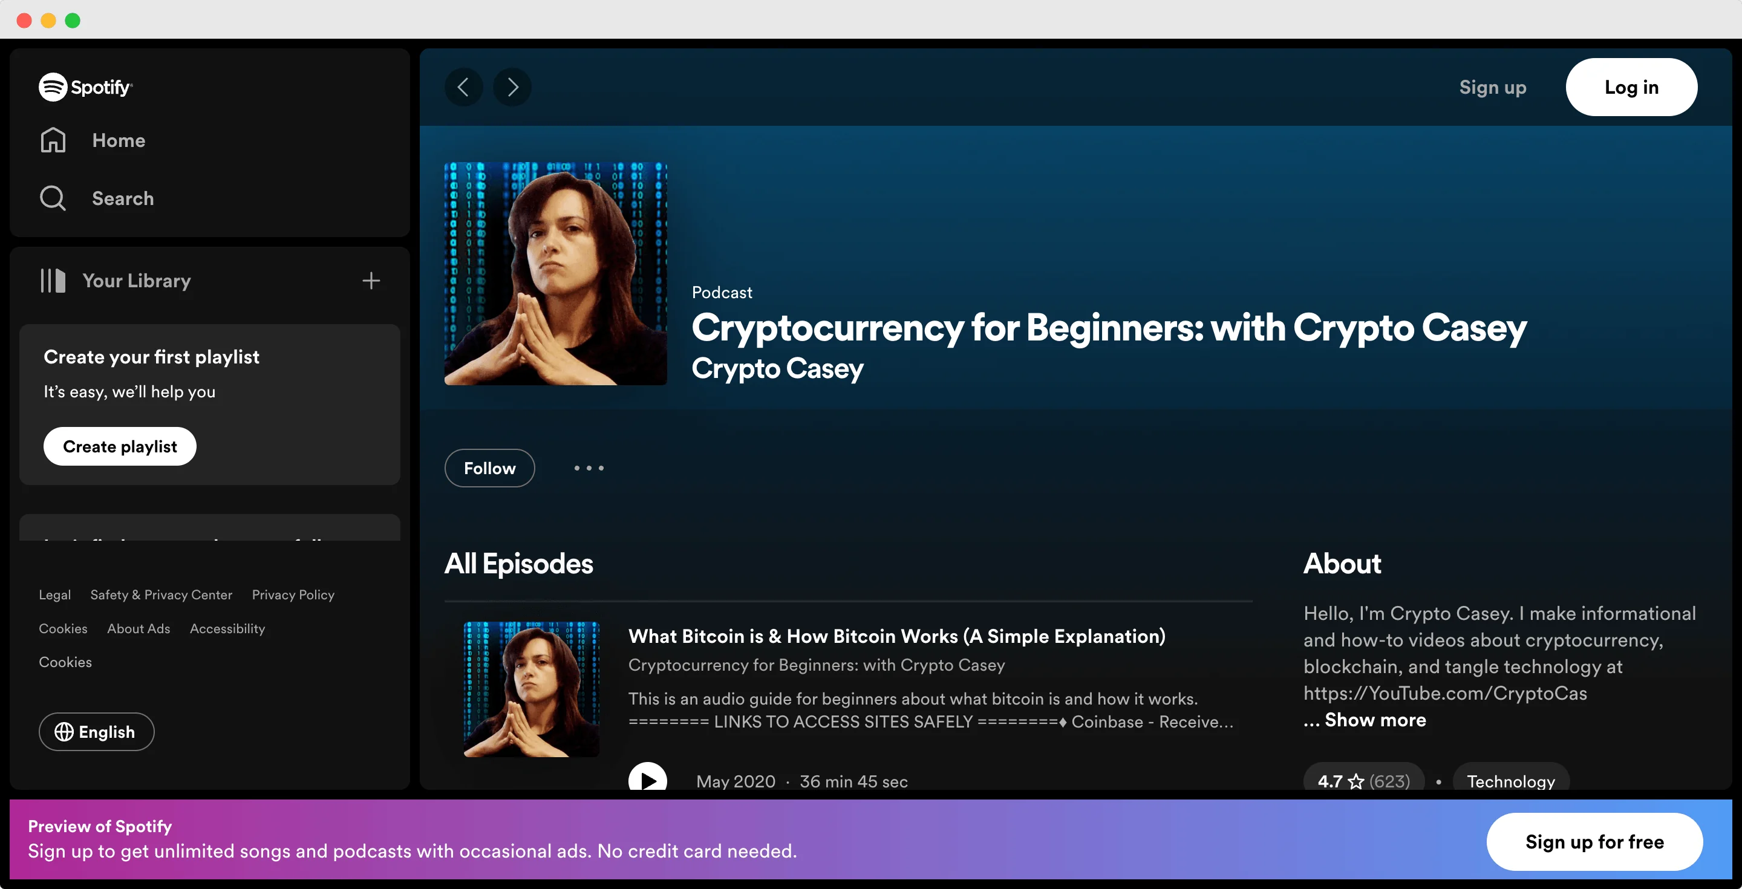Toggle podcast follow status
This screenshot has height=889, width=1742.
[x=489, y=467]
